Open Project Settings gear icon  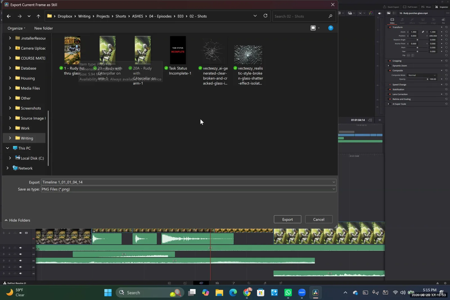pyautogui.click(x=445, y=283)
